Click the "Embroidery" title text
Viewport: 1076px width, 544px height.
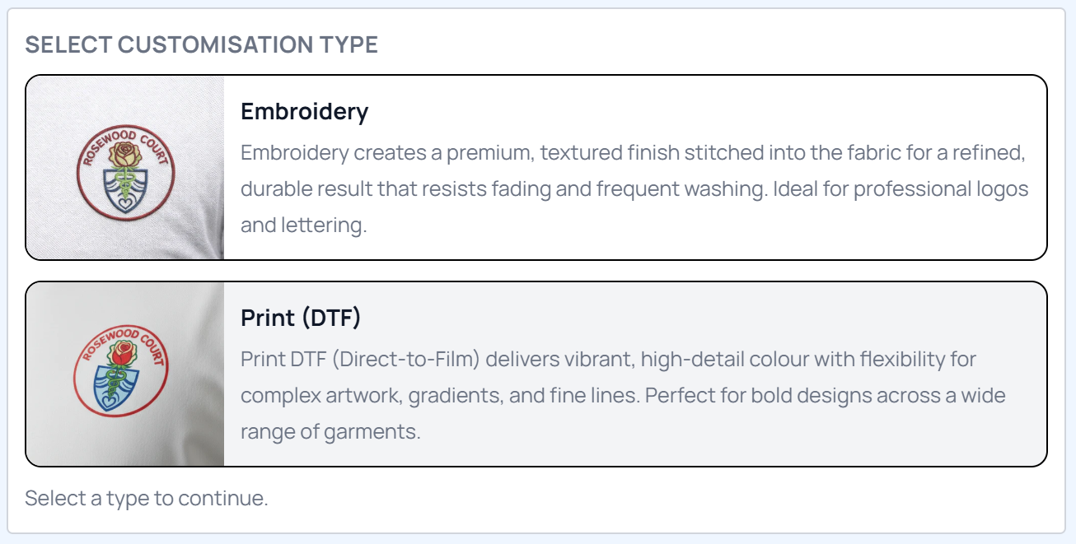click(304, 112)
